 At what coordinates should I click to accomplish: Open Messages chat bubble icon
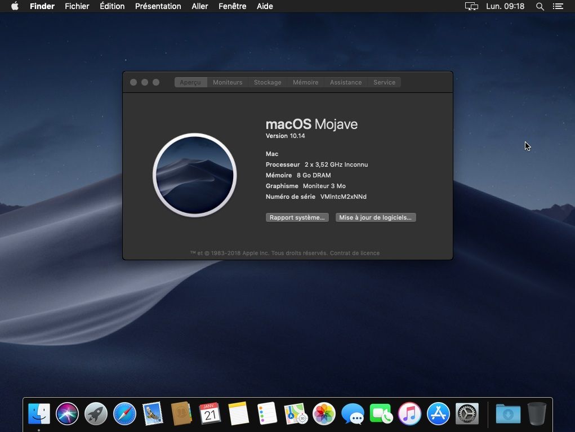353,413
